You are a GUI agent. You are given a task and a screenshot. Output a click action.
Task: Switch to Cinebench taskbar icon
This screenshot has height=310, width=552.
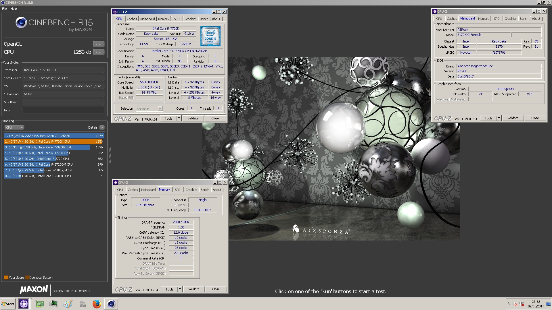(x=111, y=304)
